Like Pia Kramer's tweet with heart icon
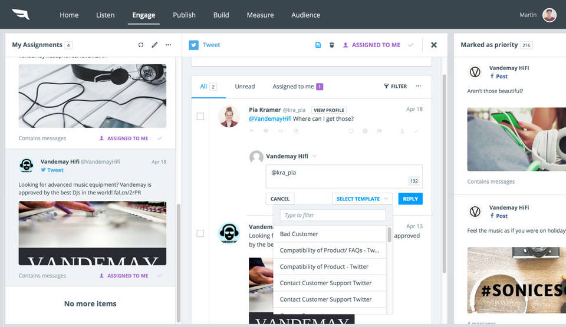Screen dimensions: 566x327 266,131
